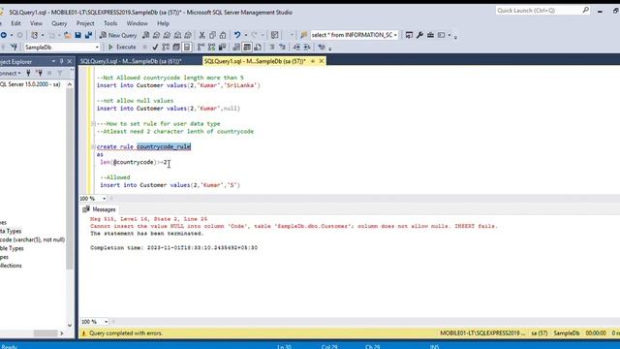Viewport: 620px width, 349px height.
Task: Click the Change Connection icon beside database list
Action: point(15,48)
